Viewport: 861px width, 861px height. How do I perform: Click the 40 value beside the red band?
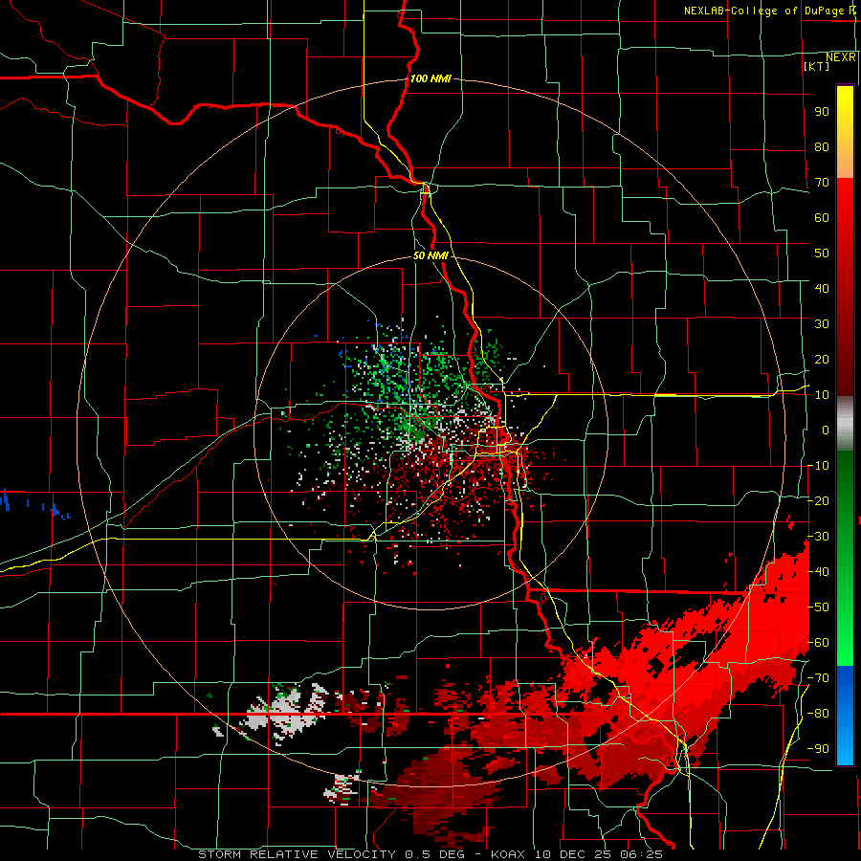tap(822, 289)
